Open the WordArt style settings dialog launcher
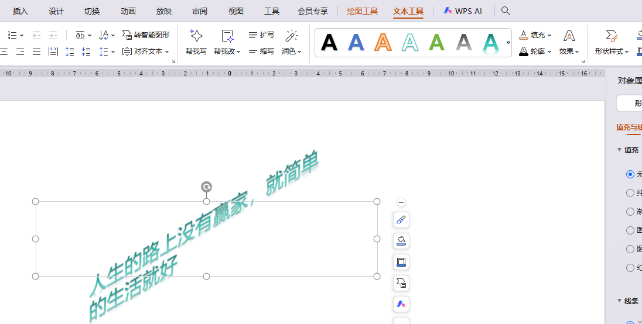Image resolution: width=642 pixels, height=324 pixels. click(583, 61)
